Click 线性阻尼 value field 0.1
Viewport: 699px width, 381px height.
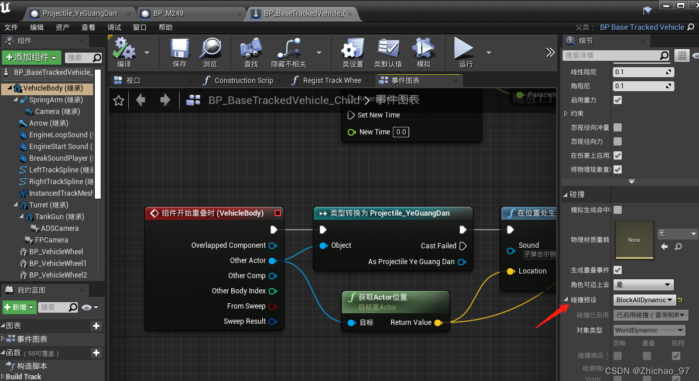point(644,72)
